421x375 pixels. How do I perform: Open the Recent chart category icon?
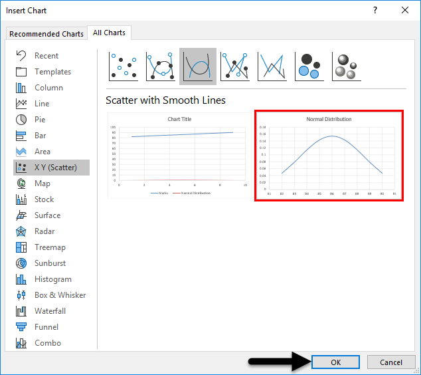point(21,56)
